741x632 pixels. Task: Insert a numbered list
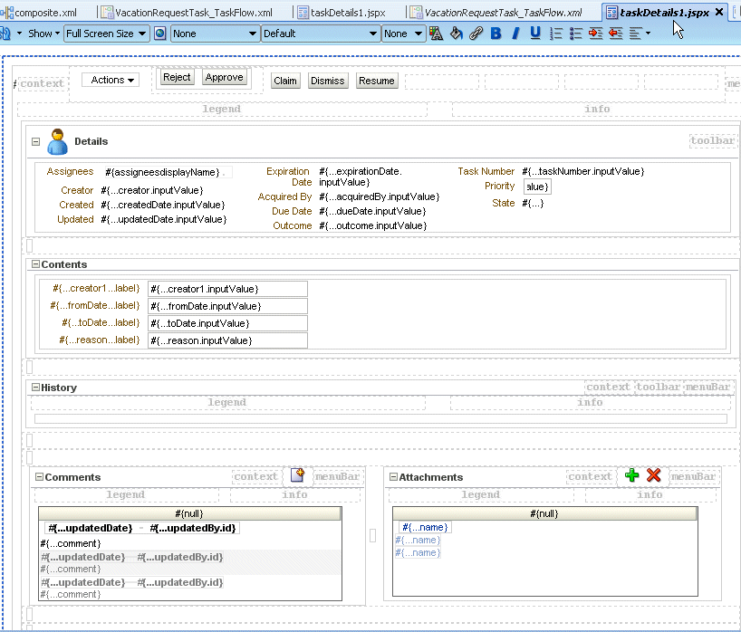[x=556, y=34]
